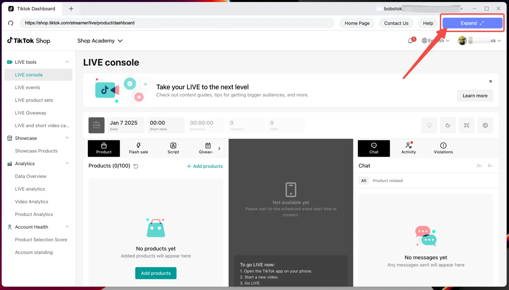Click the fullscreen frame icon button
The width and height of the screenshot is (509, 290).
click(467, 125)
